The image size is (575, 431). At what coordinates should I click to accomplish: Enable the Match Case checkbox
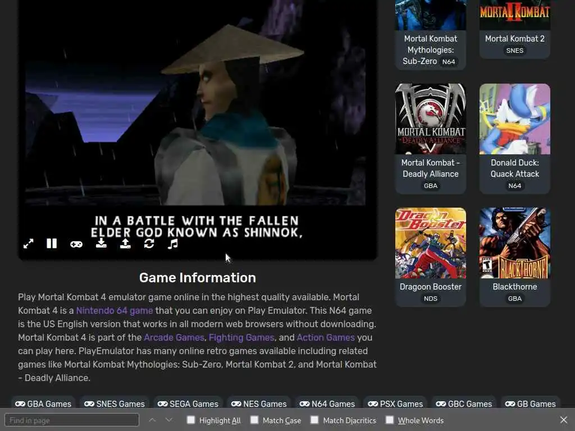(254, 420)
